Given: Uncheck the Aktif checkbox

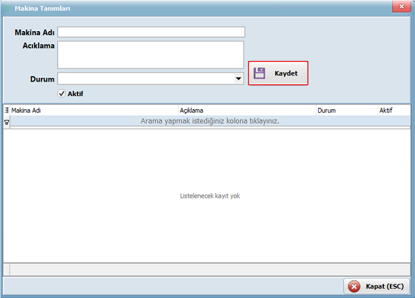Looking at the screenshot, I should coord(62,93).
